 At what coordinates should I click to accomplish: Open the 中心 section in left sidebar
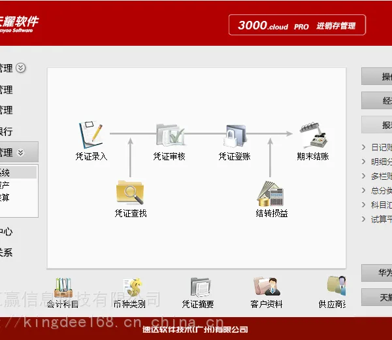pyautogui.click(x=6, y=231)
